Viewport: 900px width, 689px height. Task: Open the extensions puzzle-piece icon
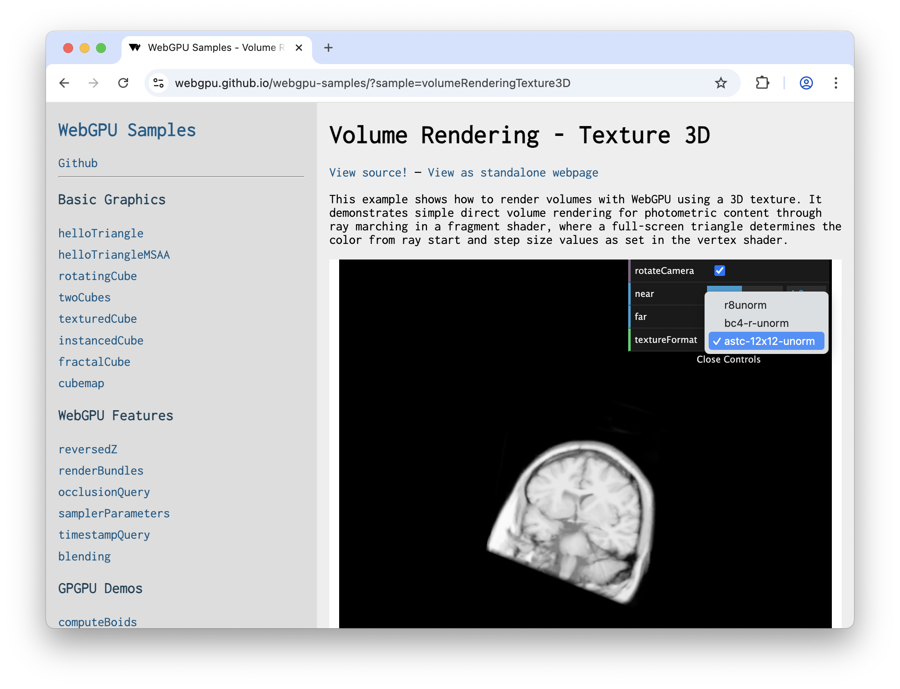763,83
